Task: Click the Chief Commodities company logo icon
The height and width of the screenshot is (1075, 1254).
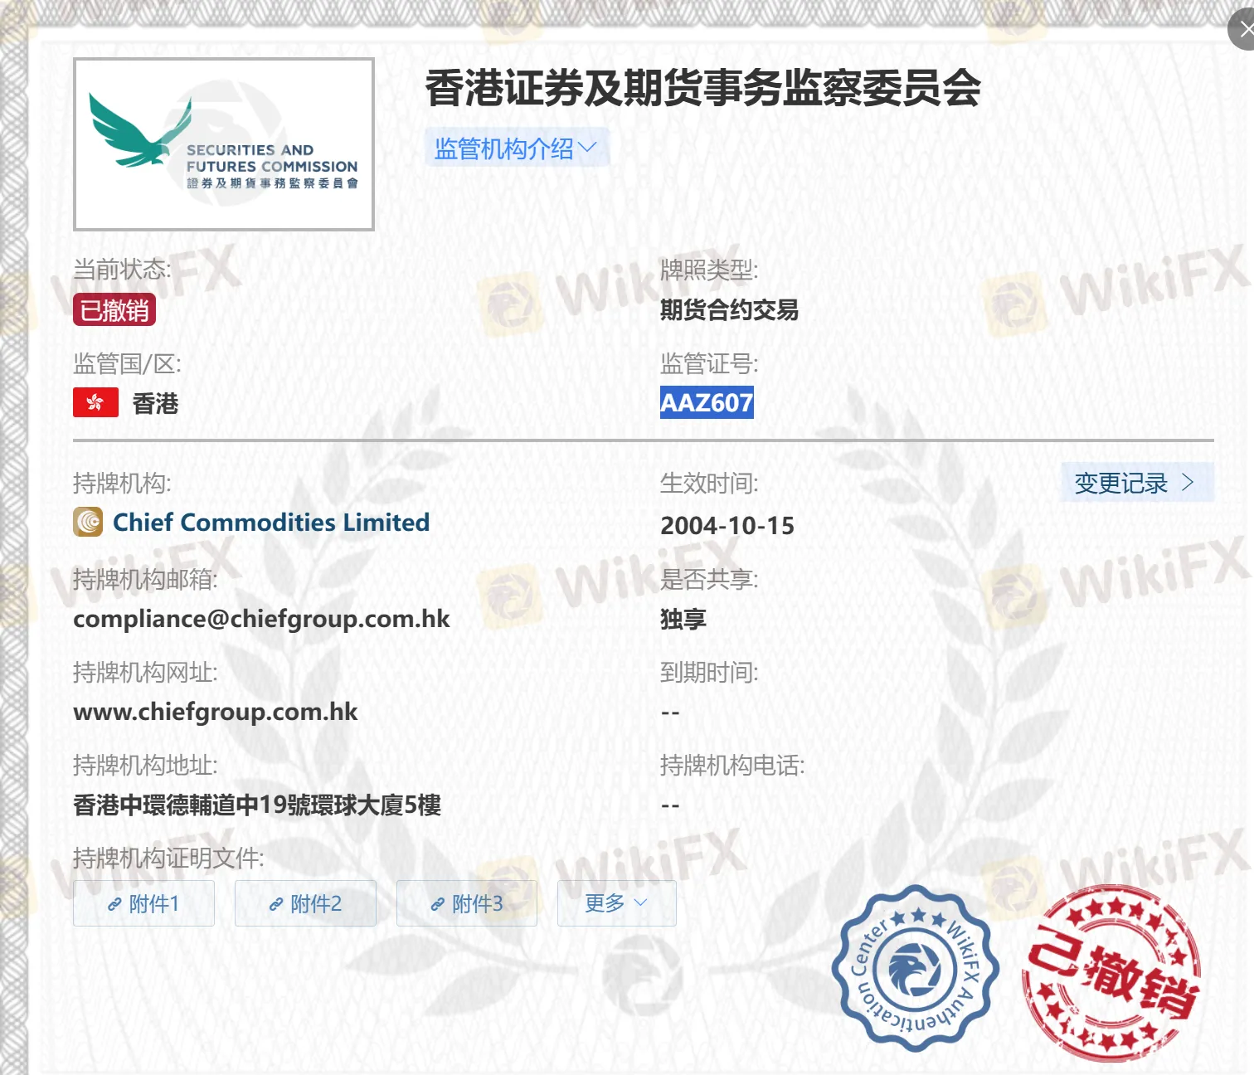Action: [88, 522]
